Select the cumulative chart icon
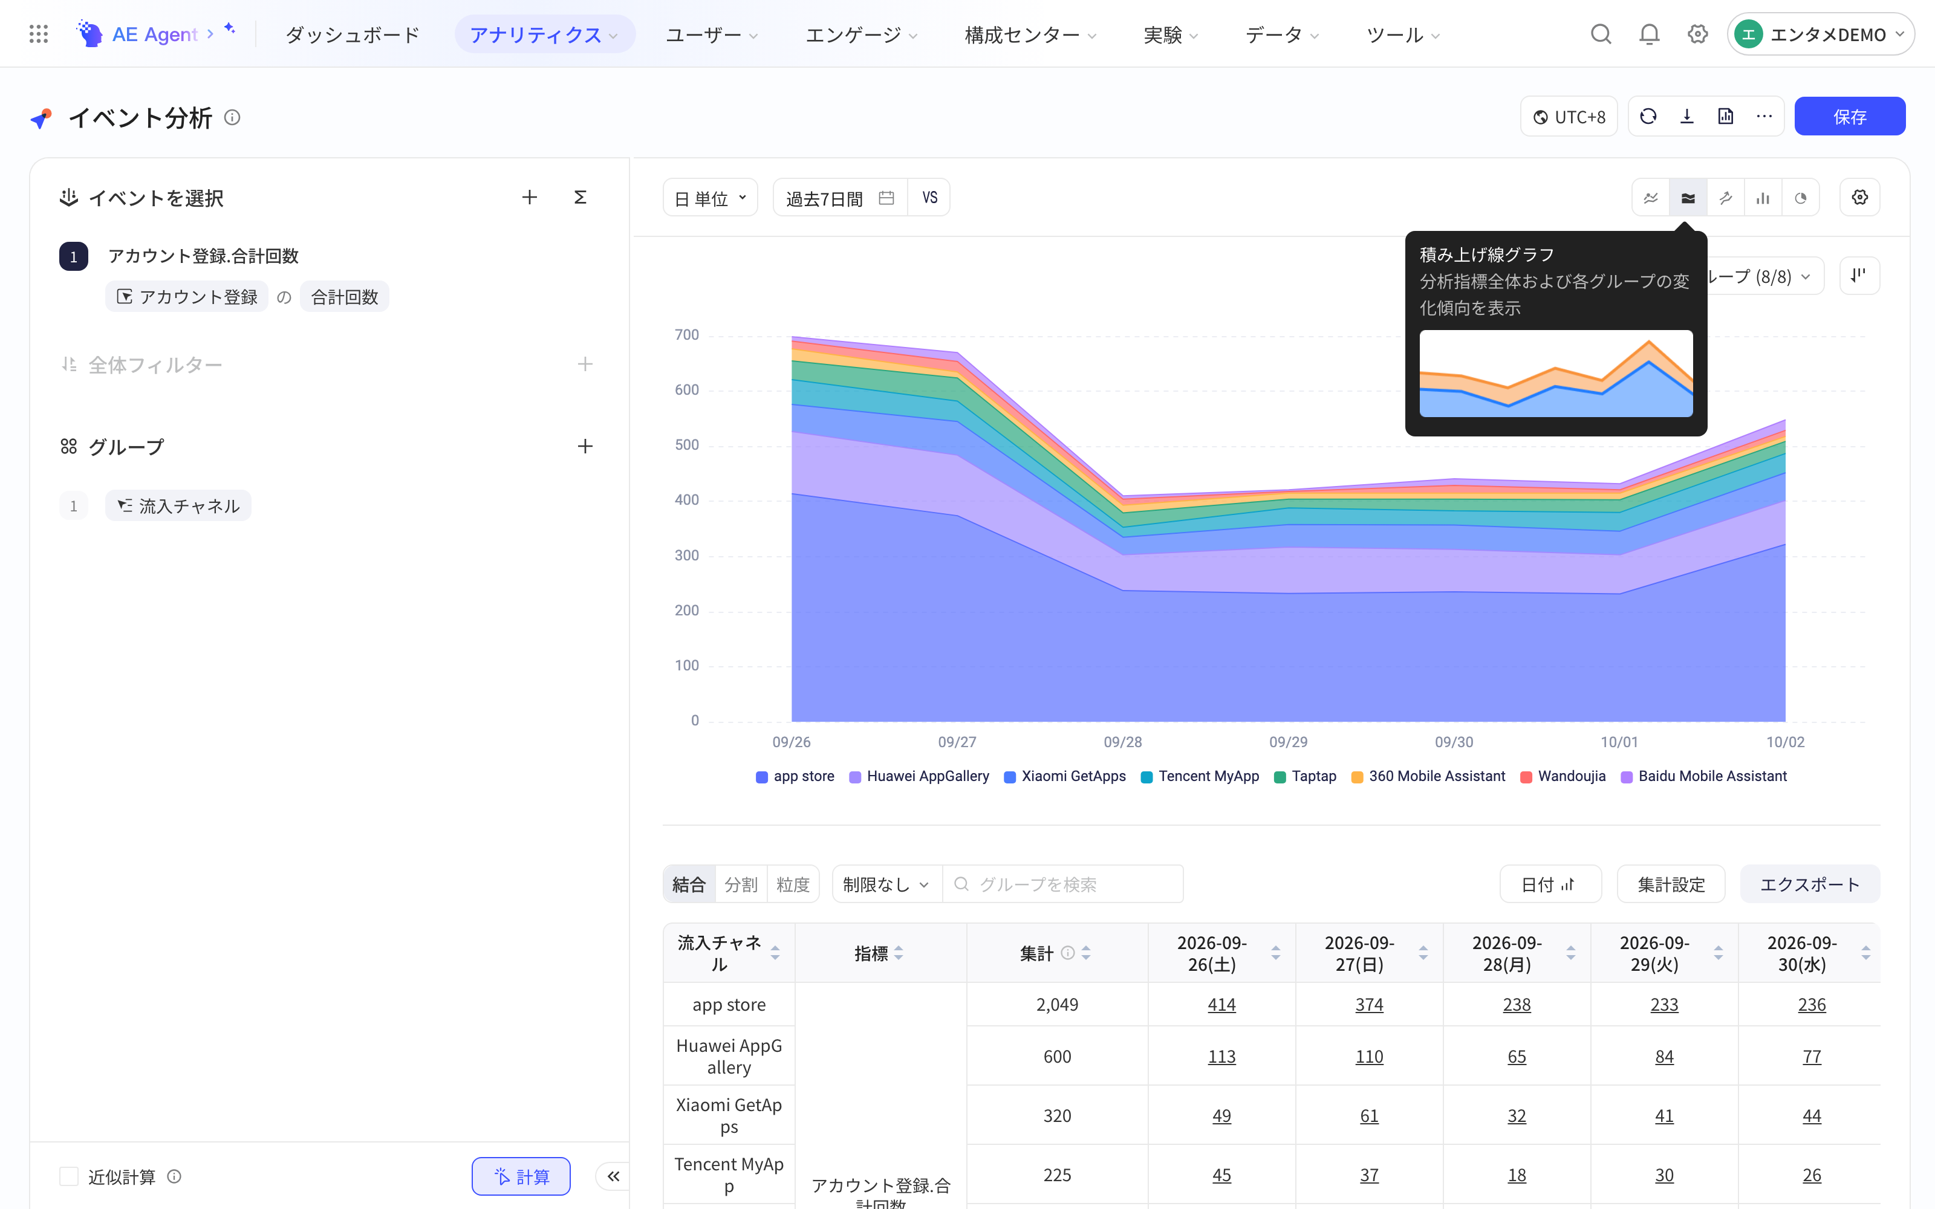Image resolution: width=1935 pixels, height=1209 pixels. (1726, 198)
